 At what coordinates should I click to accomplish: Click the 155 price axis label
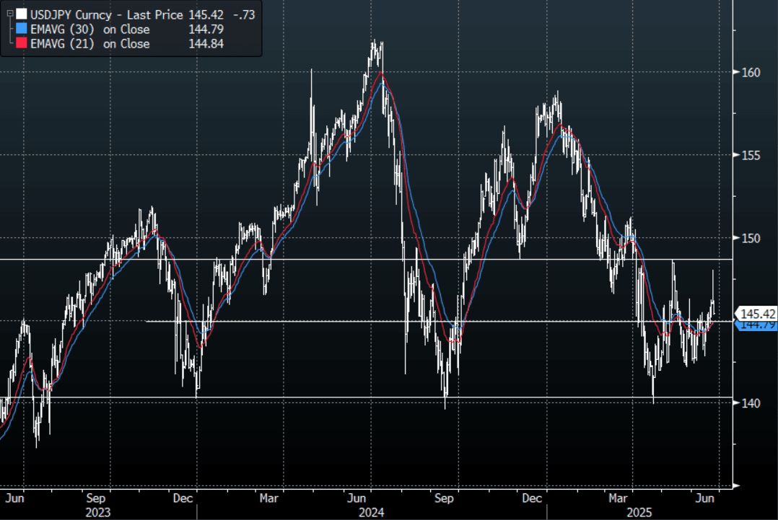751,155
